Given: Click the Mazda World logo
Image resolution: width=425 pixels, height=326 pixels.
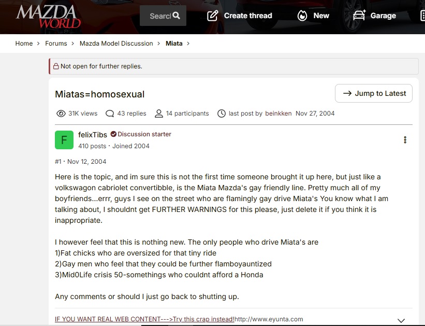Looking at the screenshot, I should (48, 16).
